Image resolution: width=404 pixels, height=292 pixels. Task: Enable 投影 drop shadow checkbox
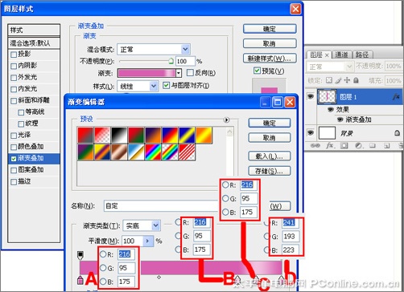pyautogui.click(x=14, y=55)
